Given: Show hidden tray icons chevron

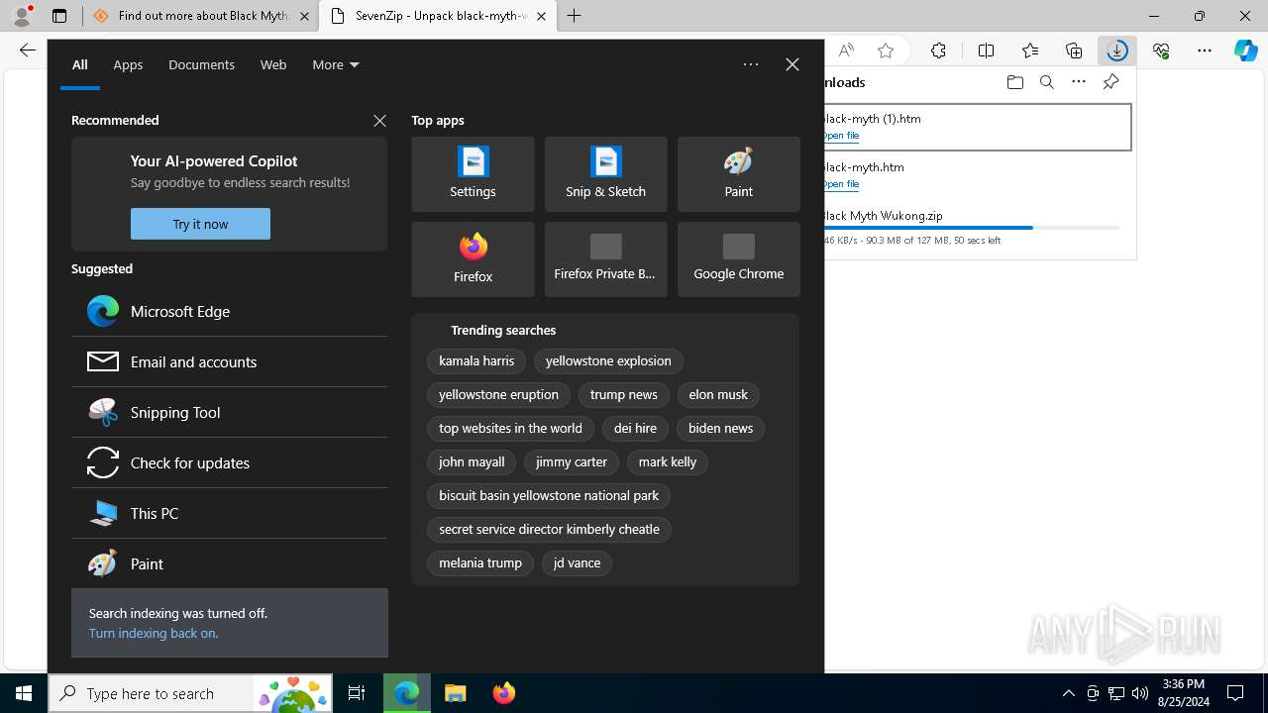Looking at the screenshot, I should pos(1068,693).
